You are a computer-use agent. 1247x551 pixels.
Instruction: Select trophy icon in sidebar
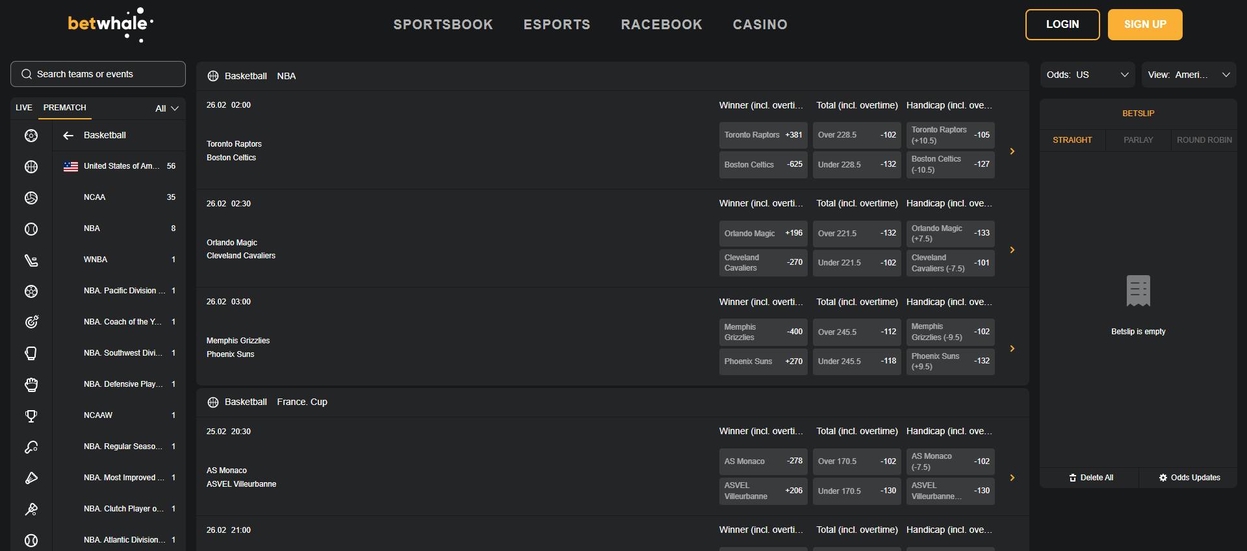pos(31,415)
